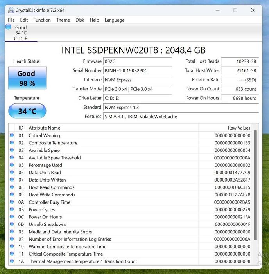Click the Attribute Name column header
This screenshot has width=269, height=274.
click(113, 128)
